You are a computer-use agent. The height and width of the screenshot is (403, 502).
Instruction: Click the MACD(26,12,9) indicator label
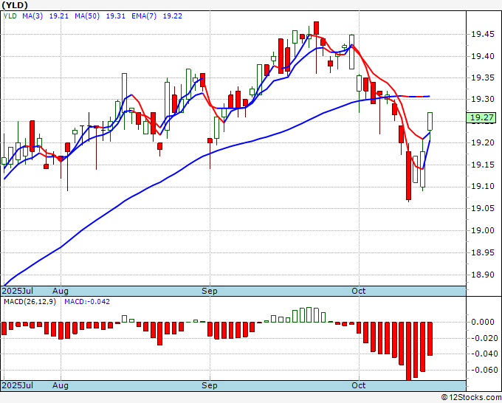point(30,302)
